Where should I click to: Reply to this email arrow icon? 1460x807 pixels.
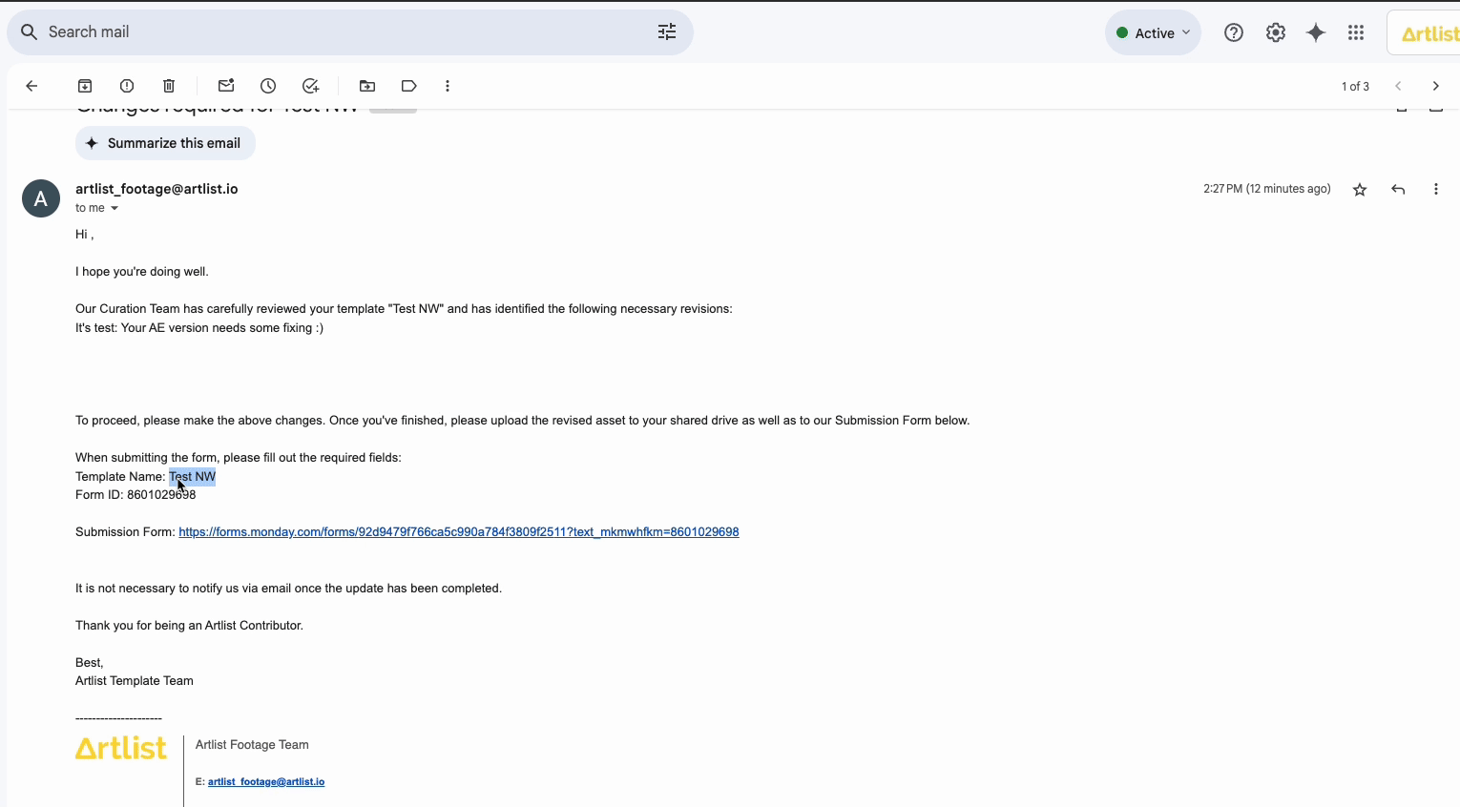[x=1398, y=190]
